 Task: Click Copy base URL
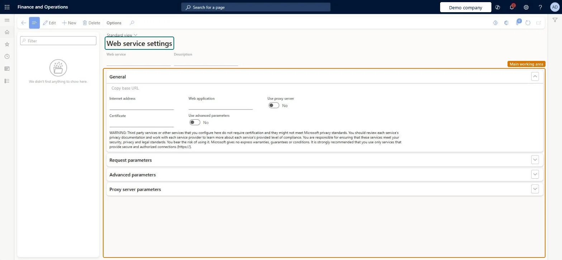click(125, 88)
